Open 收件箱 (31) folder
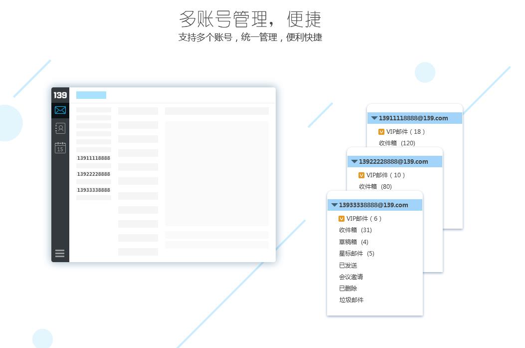 tap(355, 230)
